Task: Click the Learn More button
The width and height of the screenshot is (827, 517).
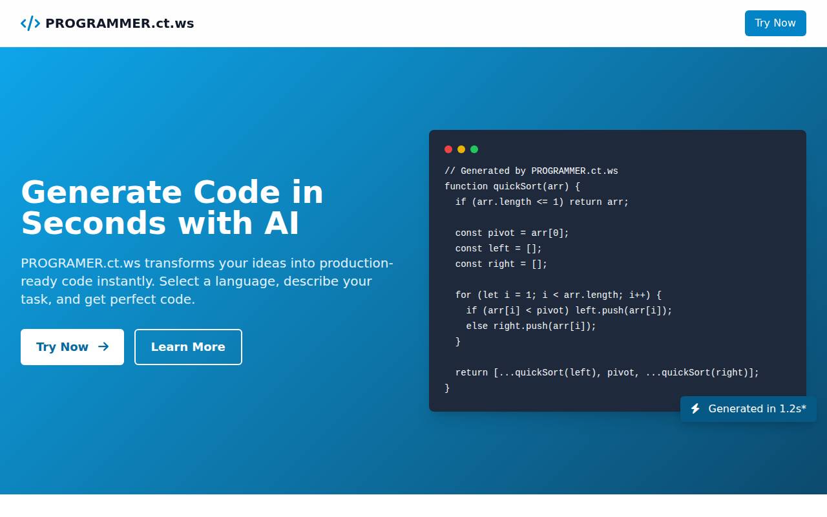Action: point(188,347)
